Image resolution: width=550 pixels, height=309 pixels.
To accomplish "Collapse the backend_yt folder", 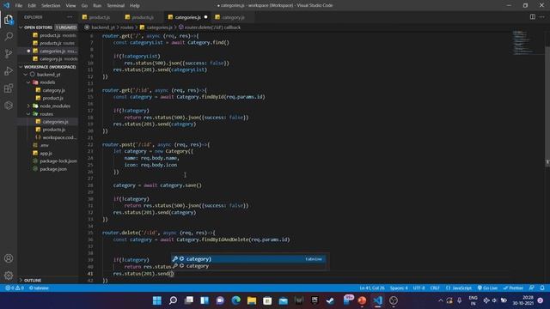I will pos(49,75).
